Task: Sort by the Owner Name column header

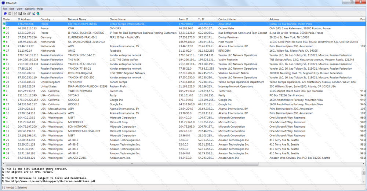Action: (143, 19)
